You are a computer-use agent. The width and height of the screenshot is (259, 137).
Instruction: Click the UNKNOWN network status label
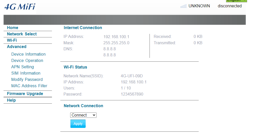(199, 6)
